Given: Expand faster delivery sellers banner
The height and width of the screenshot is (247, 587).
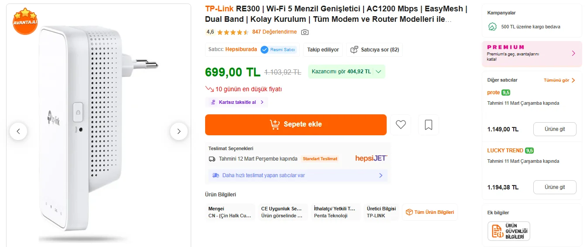Looking at the screenshot, I should coord(297,175).
